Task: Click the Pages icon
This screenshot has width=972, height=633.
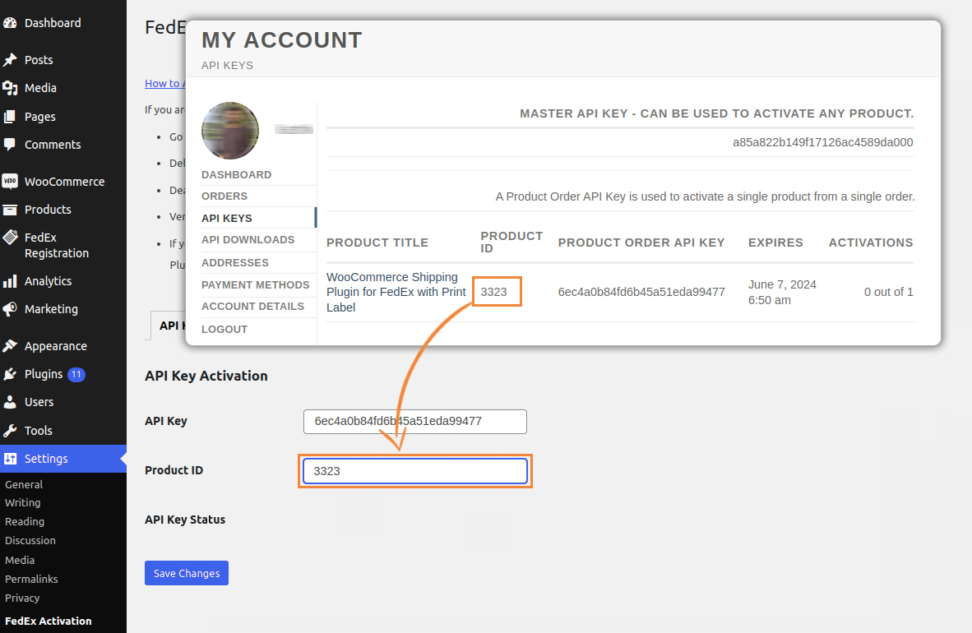Action: click(x=10, y=117)
